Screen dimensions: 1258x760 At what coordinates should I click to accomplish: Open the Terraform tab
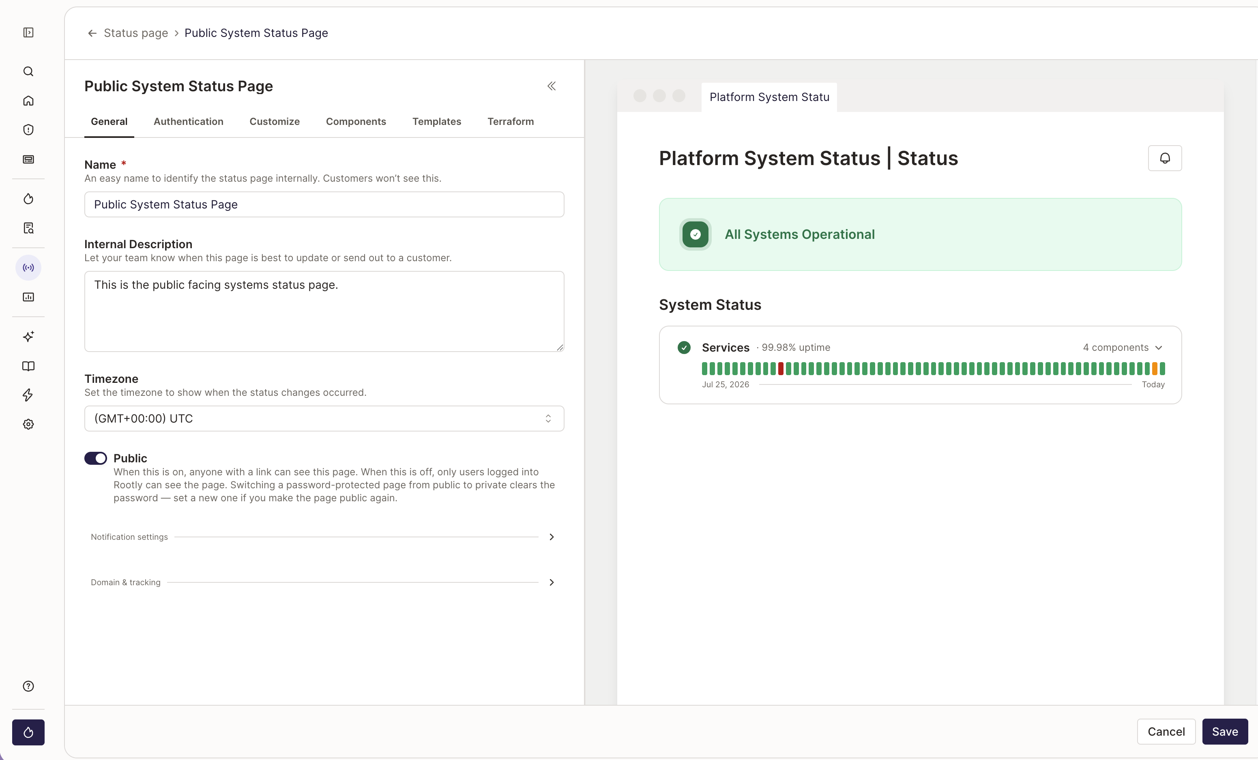(511, 122)
